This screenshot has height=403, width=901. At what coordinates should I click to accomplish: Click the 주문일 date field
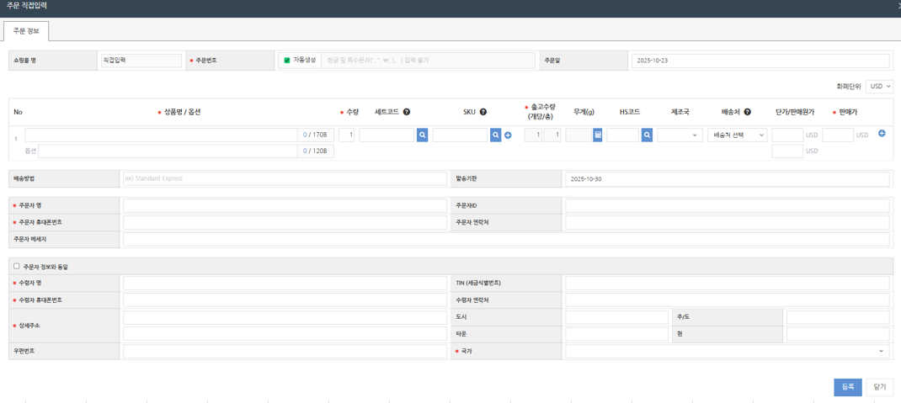[760, 61]
